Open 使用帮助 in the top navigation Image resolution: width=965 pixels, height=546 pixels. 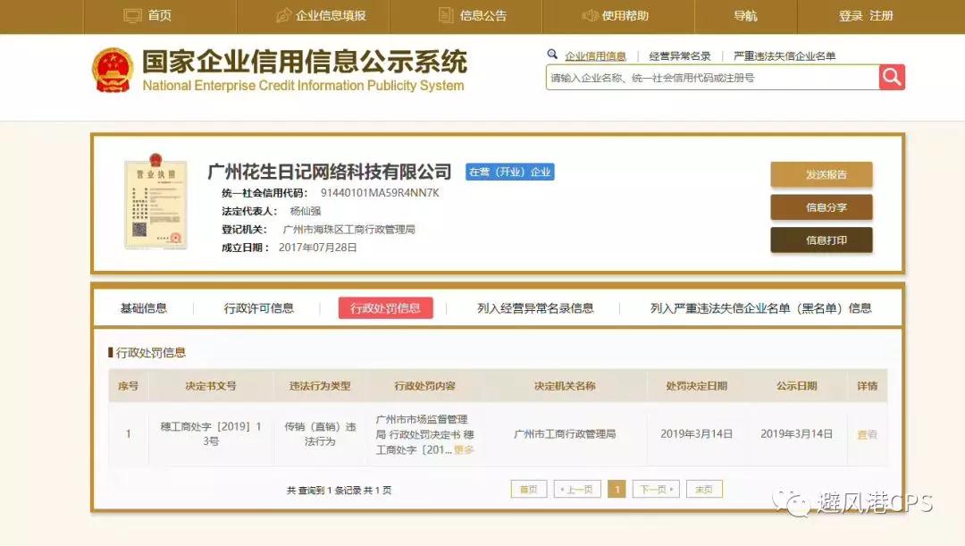click(x=625, y=15)
